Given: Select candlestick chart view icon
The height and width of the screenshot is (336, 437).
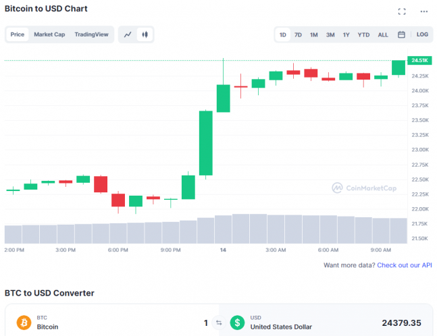Looking at the screenshot, I should tap(144, 34).
